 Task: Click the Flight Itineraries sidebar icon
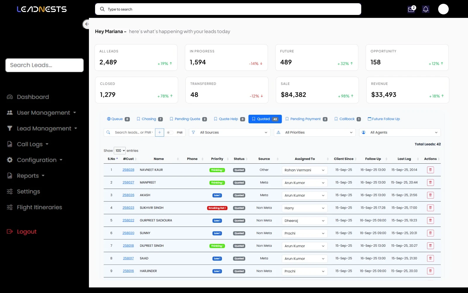click(x=10, y=207)
